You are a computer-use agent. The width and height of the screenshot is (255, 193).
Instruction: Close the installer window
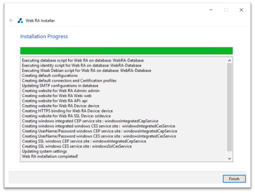click(x=241, y=10)
